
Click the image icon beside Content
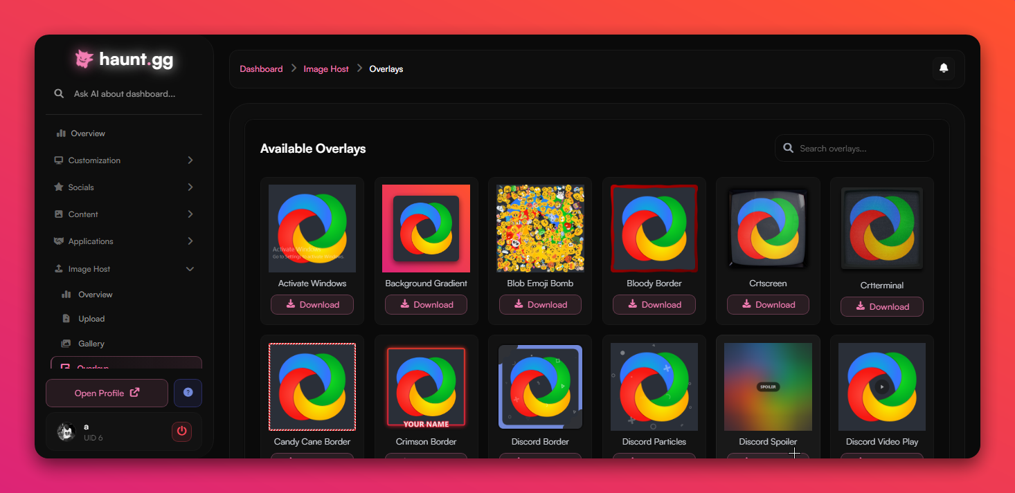(x=59, y=214)
